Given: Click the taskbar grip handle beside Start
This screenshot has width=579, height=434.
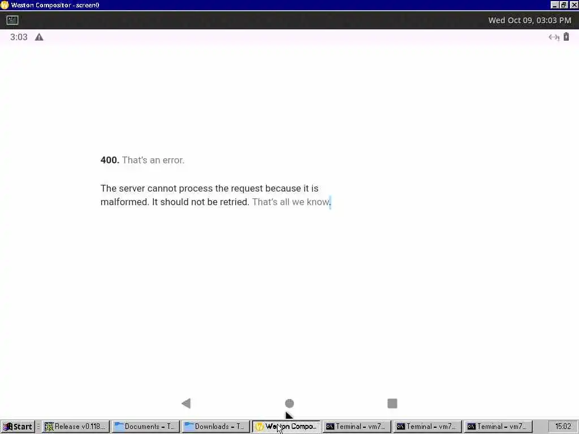Looking at the screenshot, I should [38, 427].
